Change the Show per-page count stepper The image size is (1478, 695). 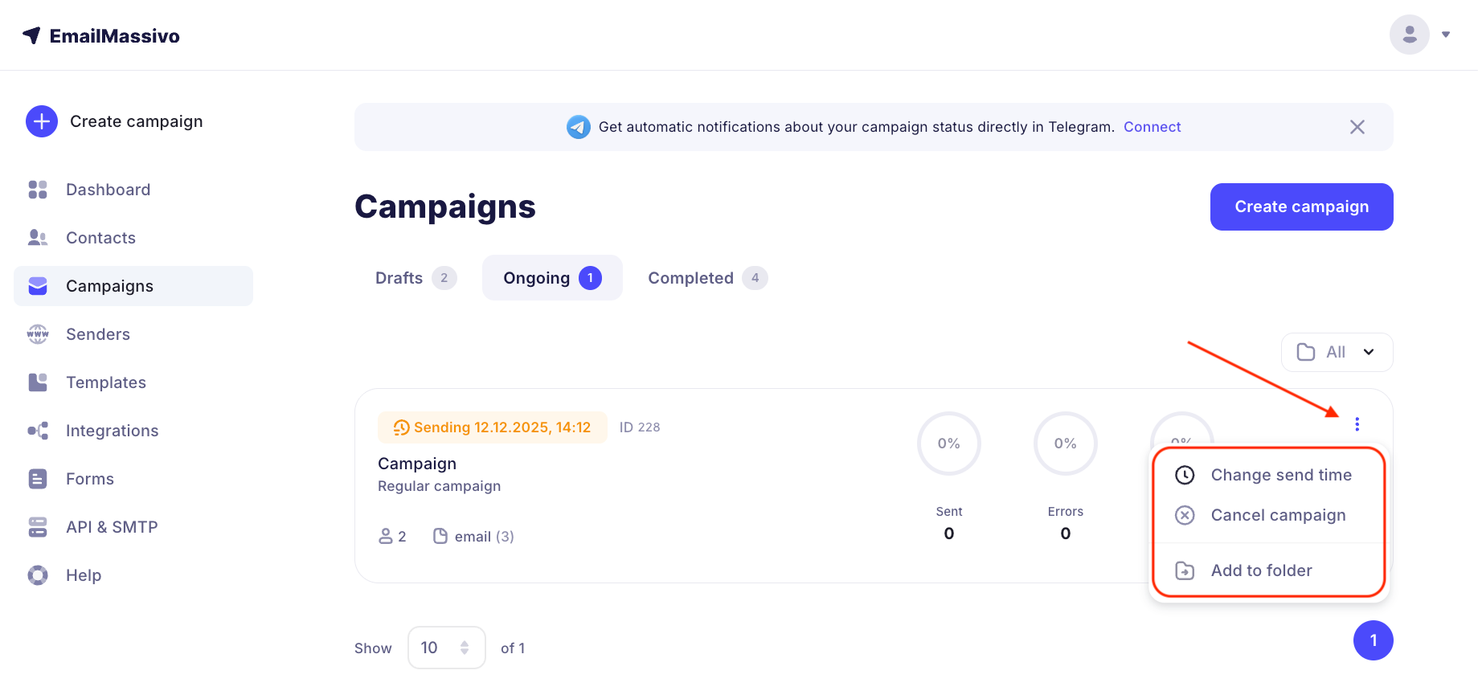(x=464, y=648)
